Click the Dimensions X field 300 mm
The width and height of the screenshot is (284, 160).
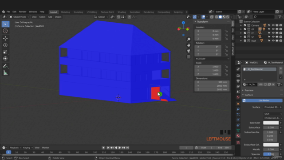tap(212, 82)
